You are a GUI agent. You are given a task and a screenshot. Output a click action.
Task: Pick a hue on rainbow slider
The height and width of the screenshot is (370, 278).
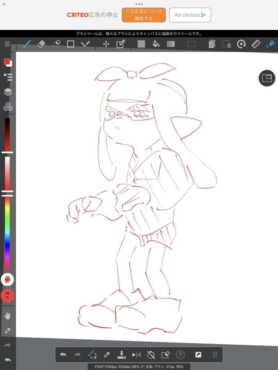tap(7, 232)
